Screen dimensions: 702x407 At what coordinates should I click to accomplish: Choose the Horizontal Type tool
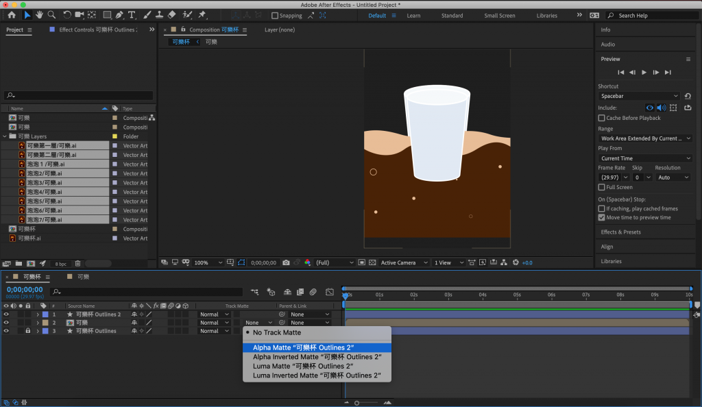tap(132, 15)
